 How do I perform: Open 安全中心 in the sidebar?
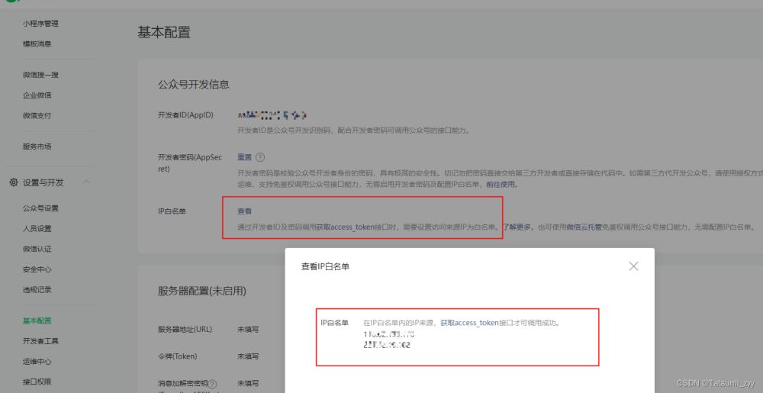click(37, 269)
